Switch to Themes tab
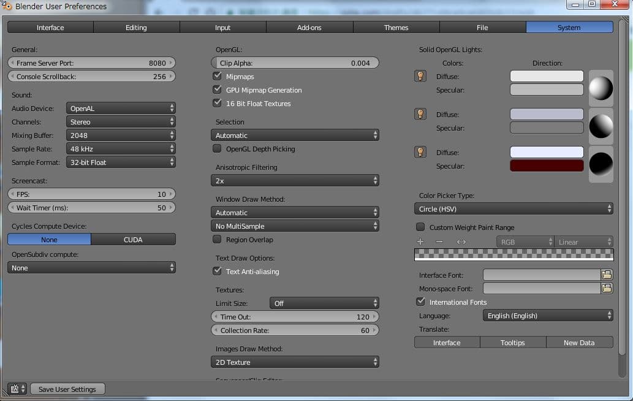This screenshot has height=401, width=633. (x=396, y=28)
